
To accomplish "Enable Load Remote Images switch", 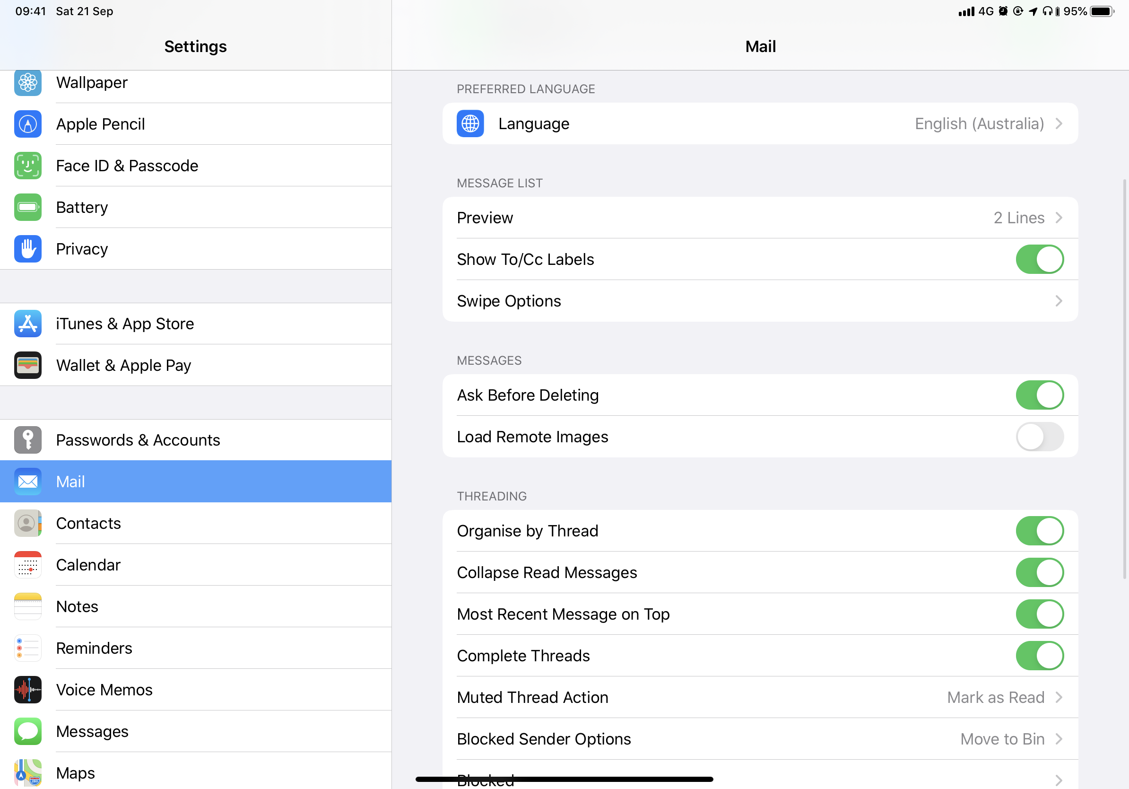I will 1040,437.
